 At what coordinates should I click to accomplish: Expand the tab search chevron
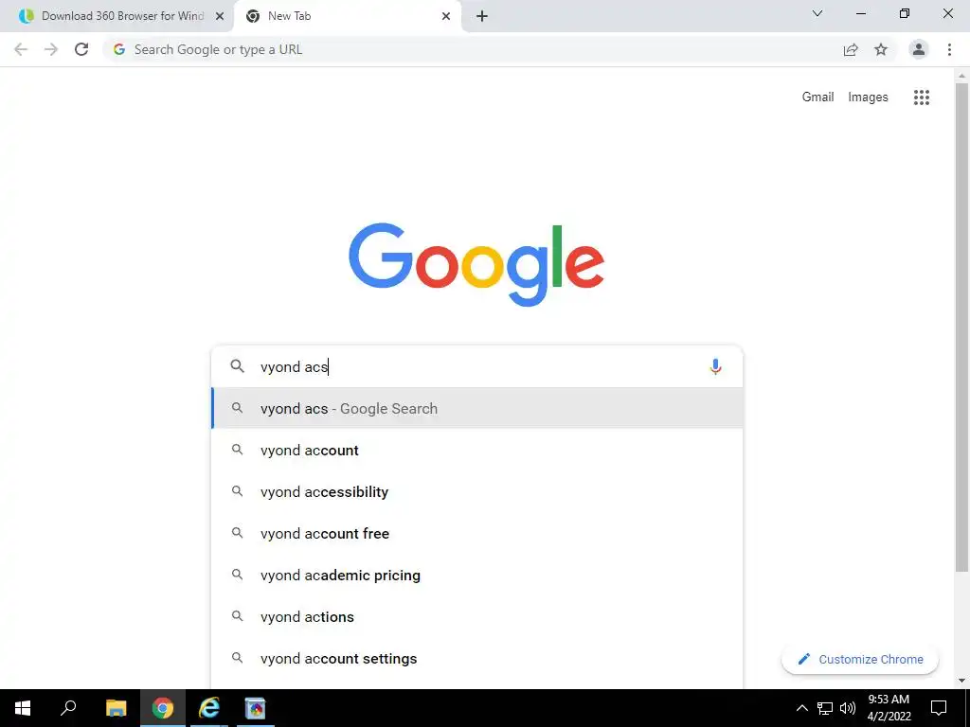click(817, 13)
